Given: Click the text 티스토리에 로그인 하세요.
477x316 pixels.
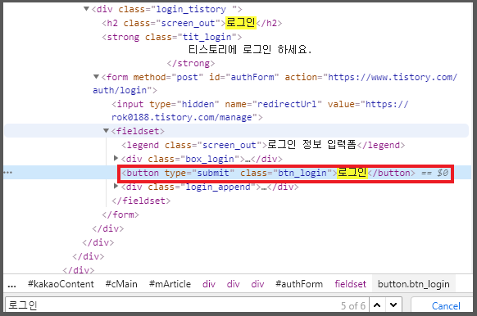Looking at the screenshot, I should (250, 49).
